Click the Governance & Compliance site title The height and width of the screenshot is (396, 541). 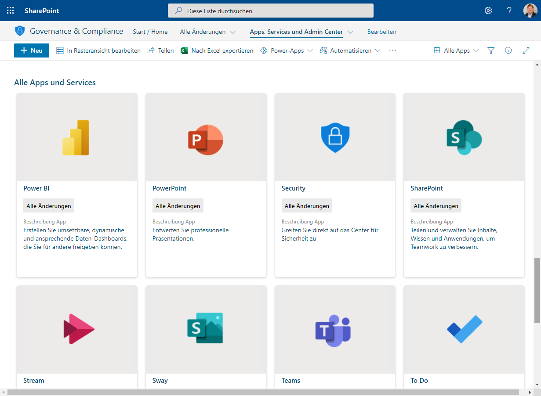(x=76, y=31)
